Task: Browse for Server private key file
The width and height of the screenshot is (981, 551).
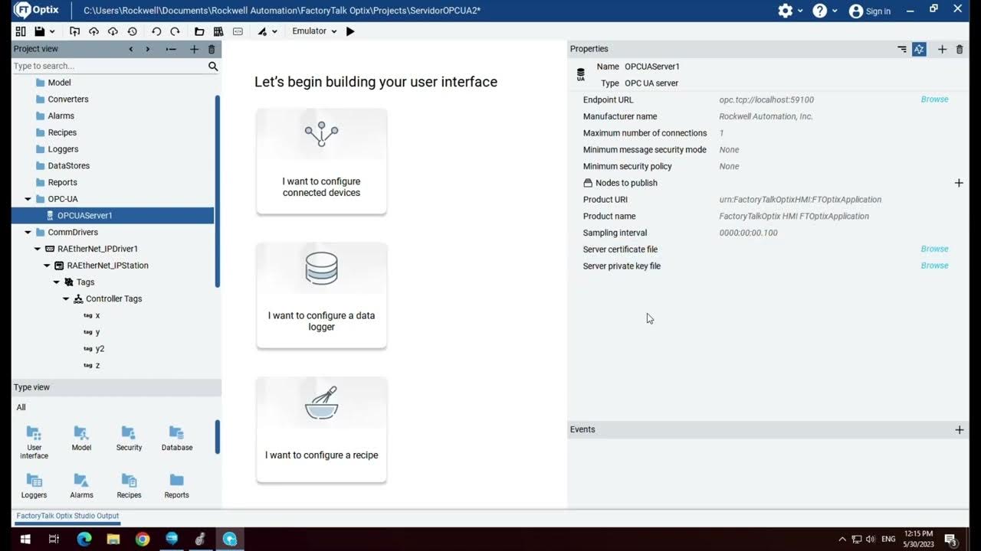Action: (934, 266)
